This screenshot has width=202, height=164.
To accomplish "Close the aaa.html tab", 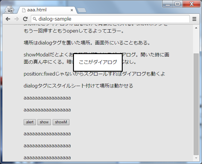I will pyautogui.click(x=72, y=10).
